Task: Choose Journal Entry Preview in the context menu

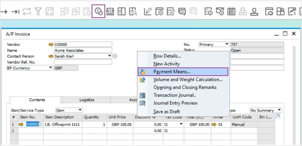Action: 175,103
